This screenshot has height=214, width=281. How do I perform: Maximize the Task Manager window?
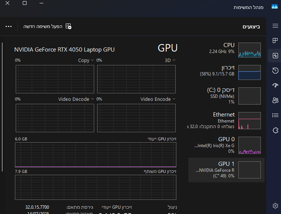(x=25, y=3)
